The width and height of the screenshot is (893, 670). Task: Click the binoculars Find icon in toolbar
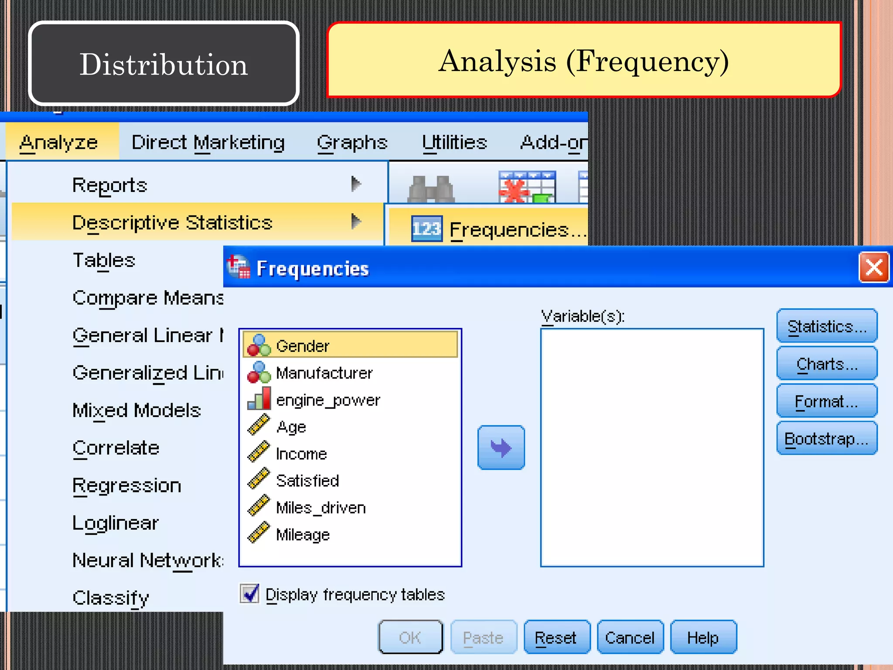click(431, 188)
